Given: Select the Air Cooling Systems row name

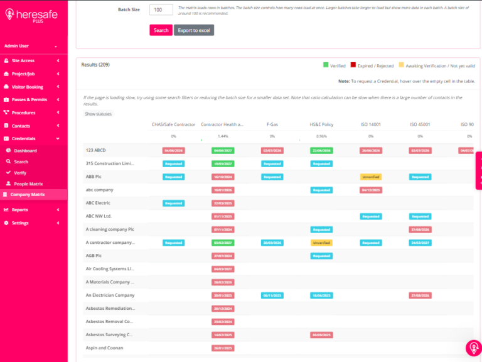Looking at the screenshot, I should pyautogui.click(x=110, y=269).
